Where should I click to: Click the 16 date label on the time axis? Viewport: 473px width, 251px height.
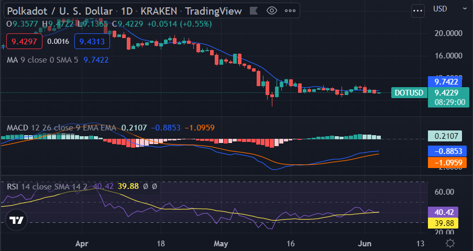click(x=291, y=244)
